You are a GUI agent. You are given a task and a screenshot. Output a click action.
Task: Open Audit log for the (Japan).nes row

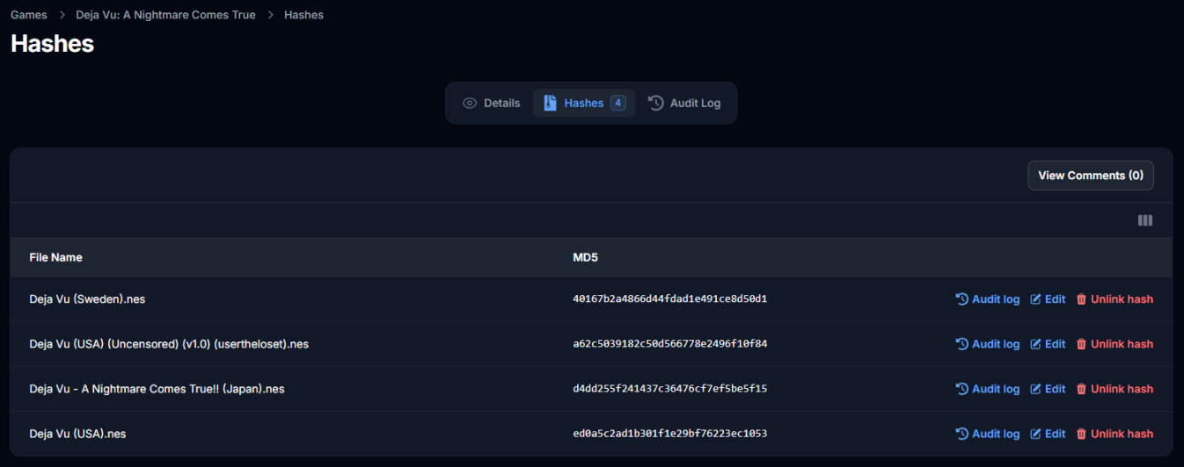pyautogui.click(x=987, y=389)
